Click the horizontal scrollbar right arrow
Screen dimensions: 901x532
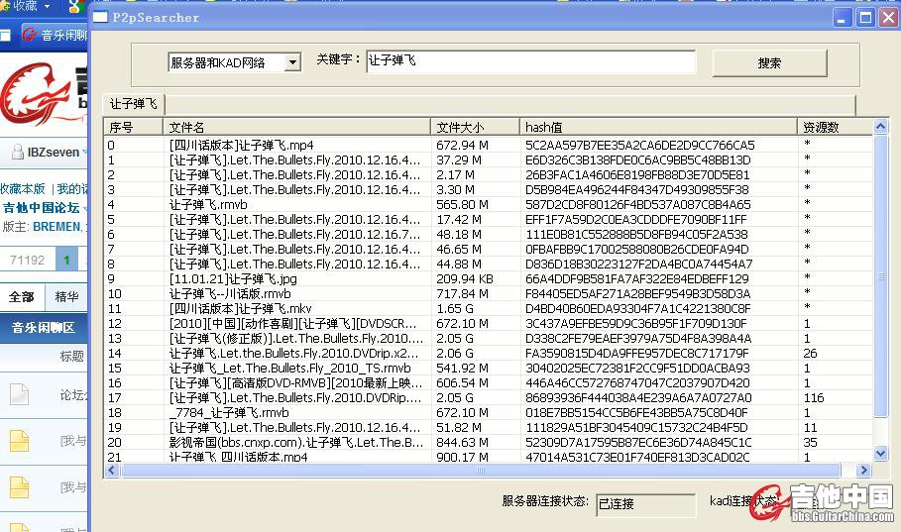(x=863, y=470)
